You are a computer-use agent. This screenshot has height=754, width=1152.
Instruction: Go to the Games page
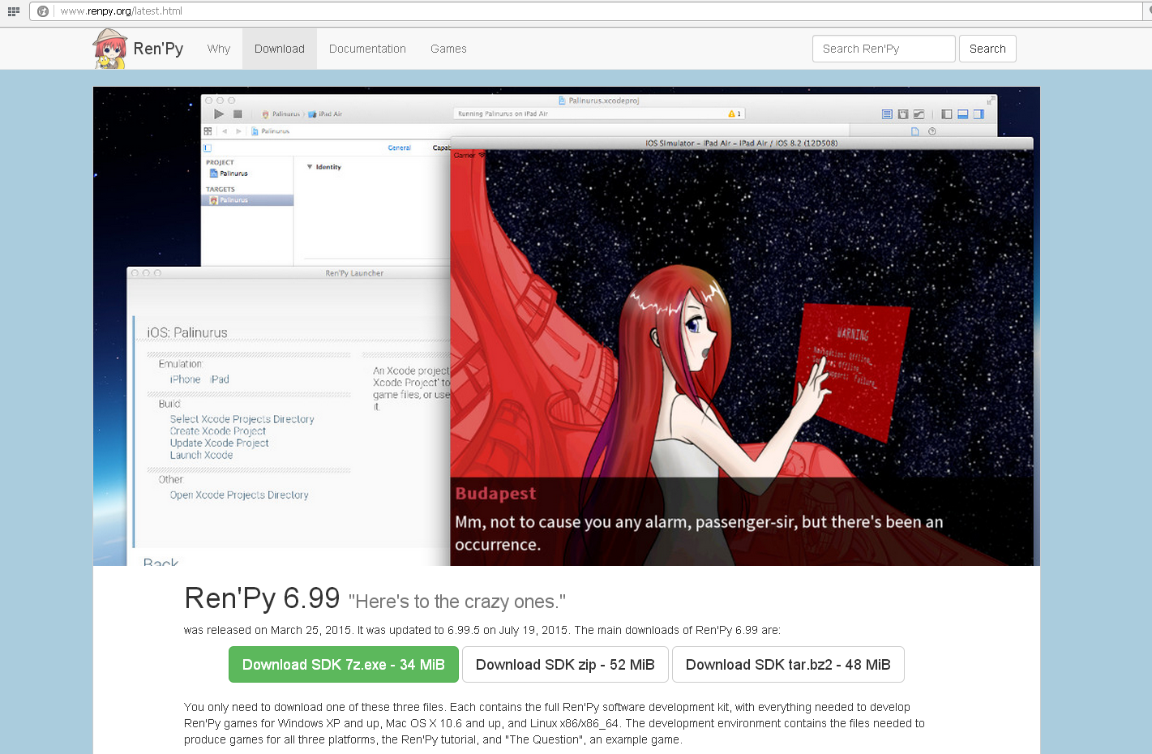point(448,49)
